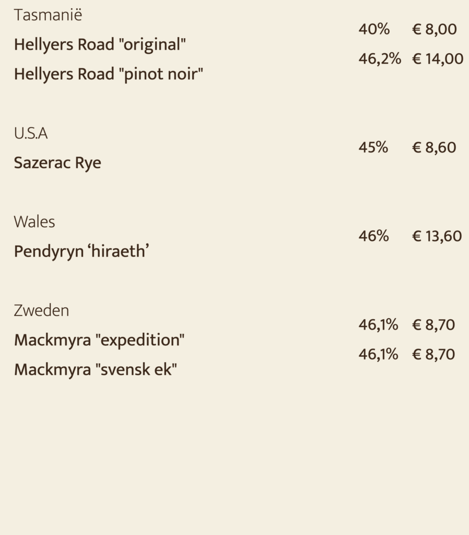This screenshot has height=535, width=469.
Task: Select the Pendyryn 'hiraeth' entry
Action: tap(81, 252)
